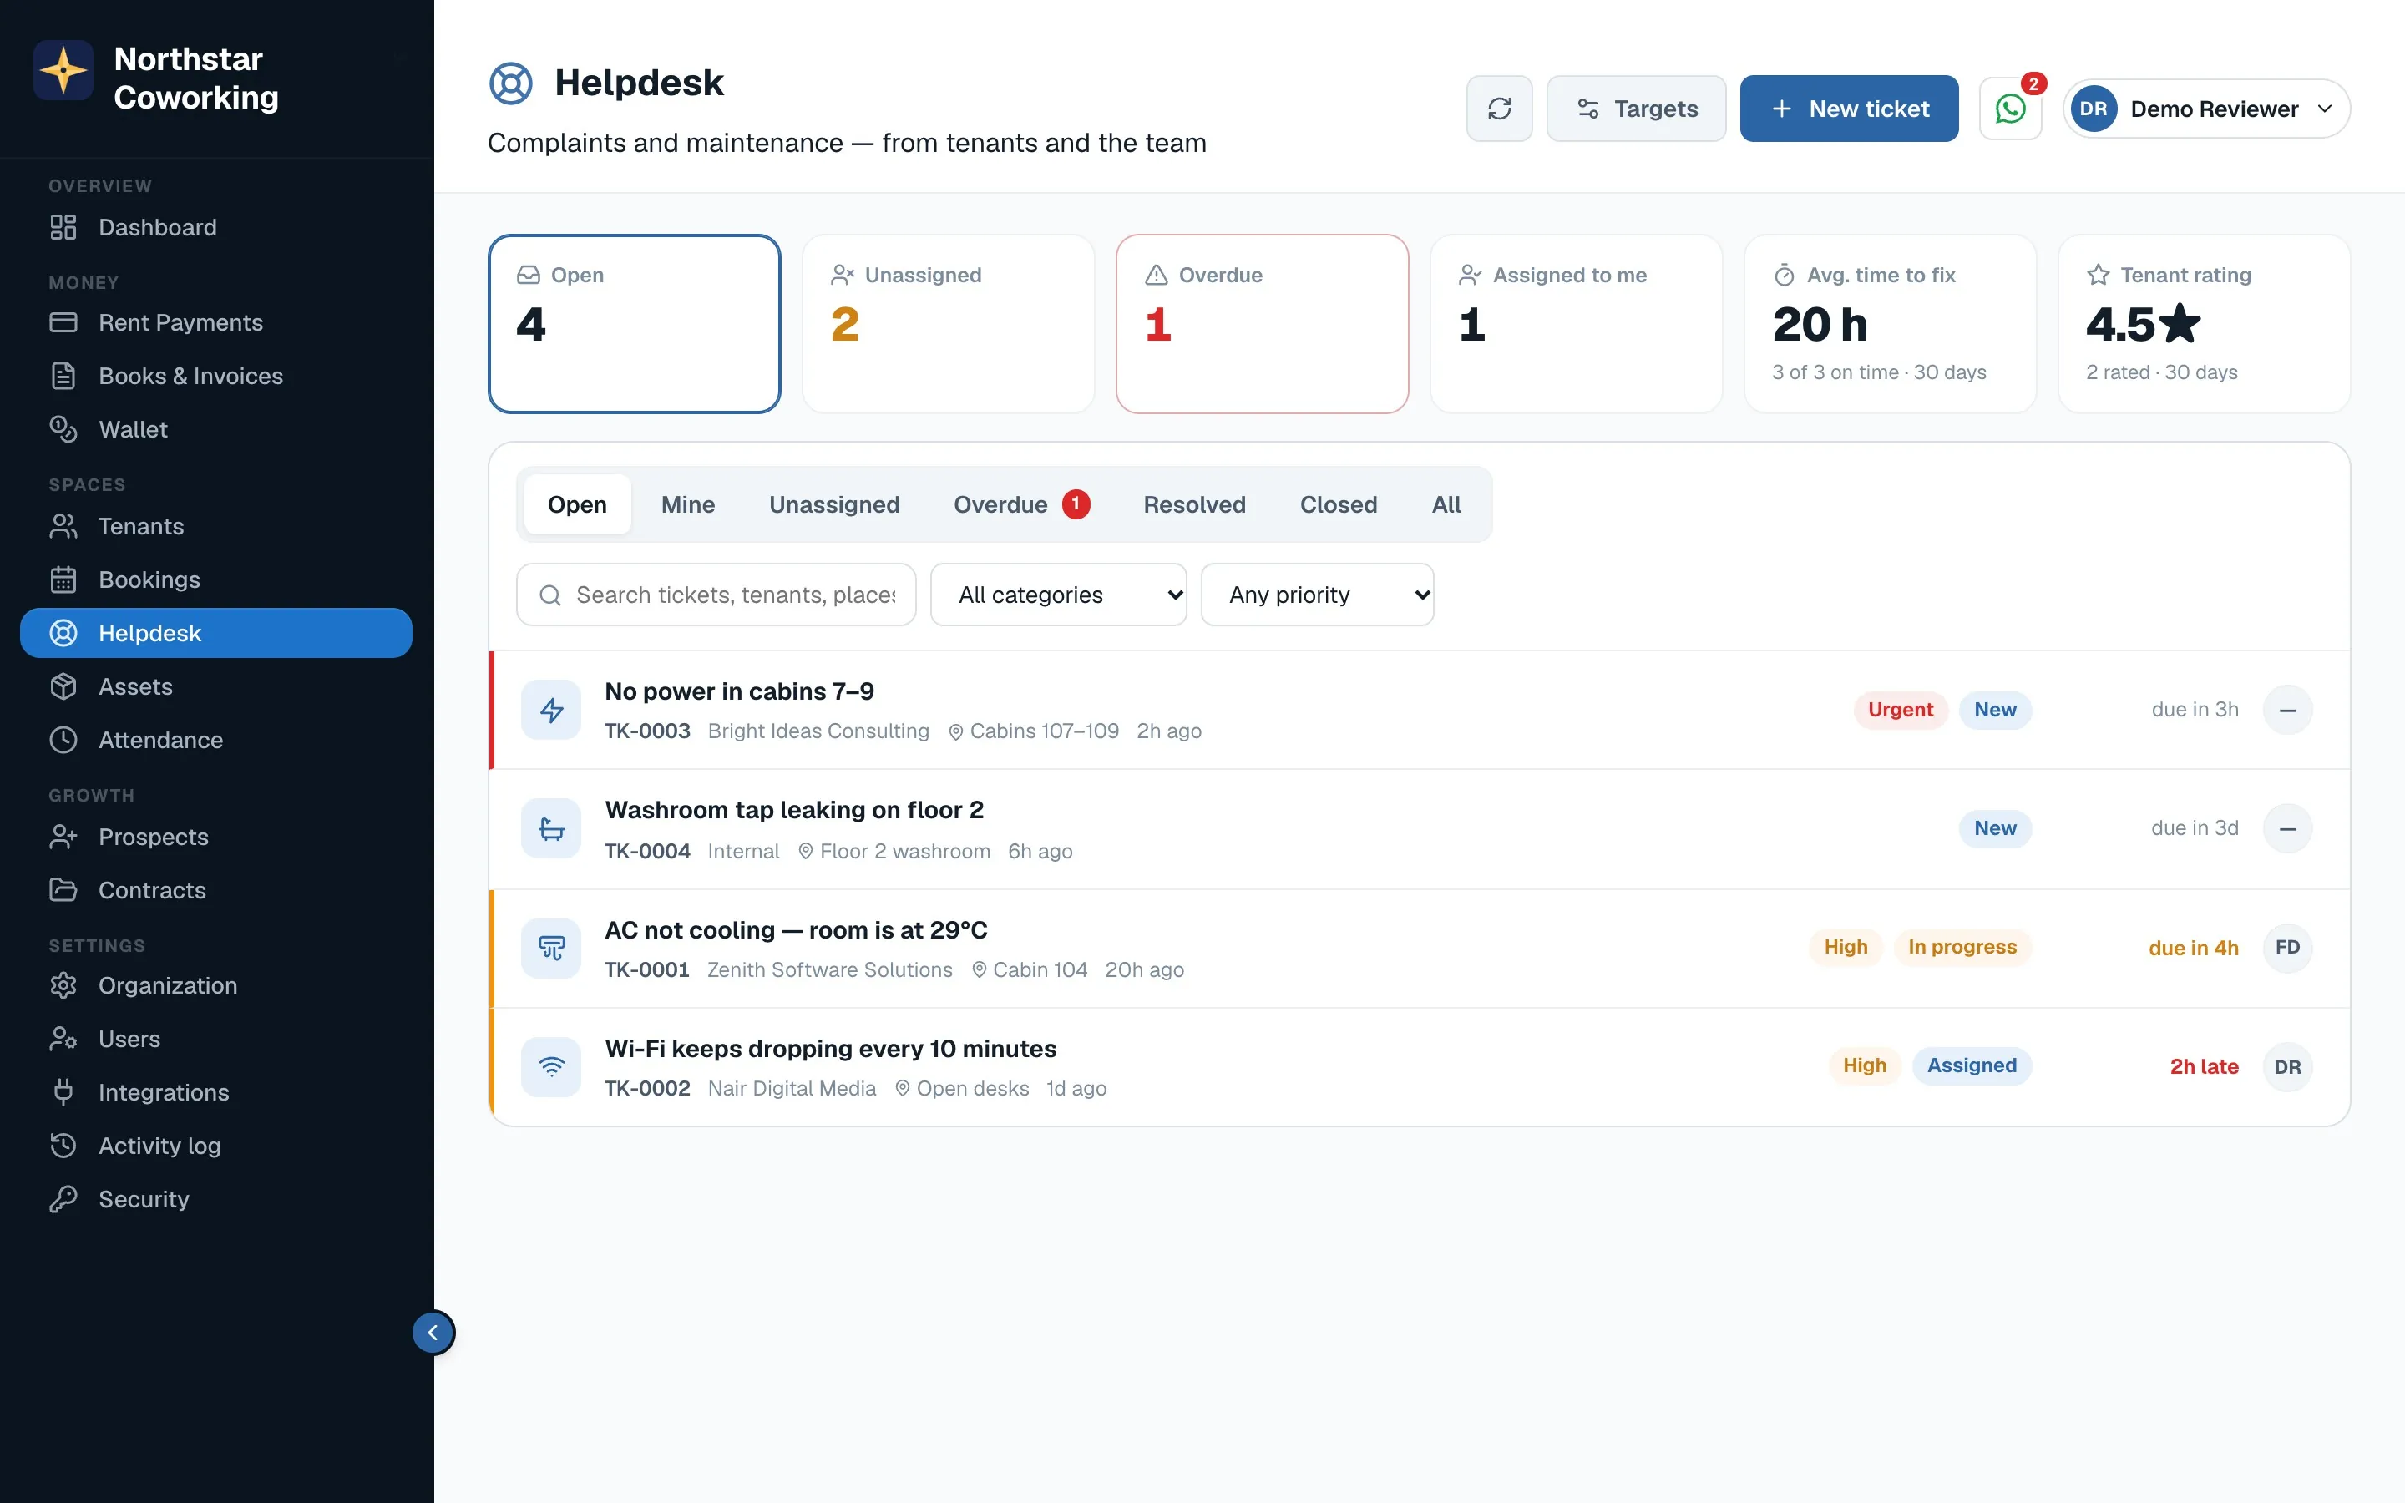Click the Northstar Coworking star logo
The height and width of the screenshot is (1503, 2405).
[x=63, y=71]
